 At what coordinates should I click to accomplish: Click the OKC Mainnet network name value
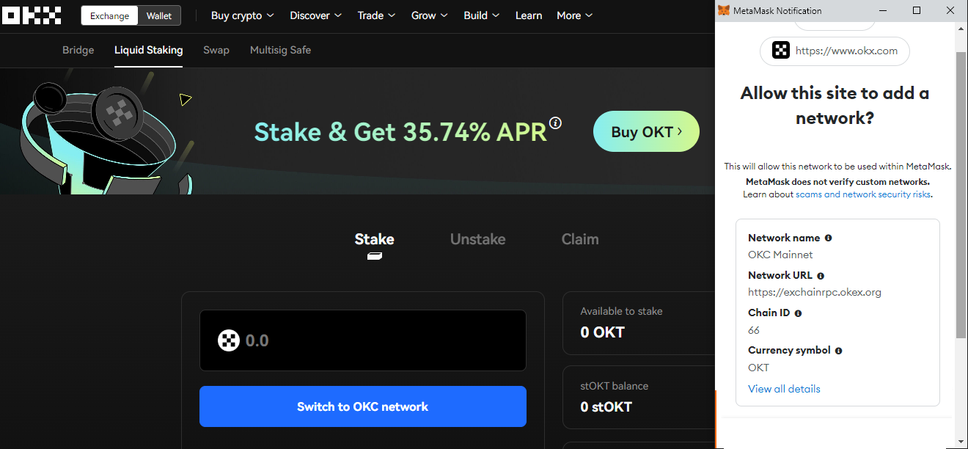[x=780, y=255]
